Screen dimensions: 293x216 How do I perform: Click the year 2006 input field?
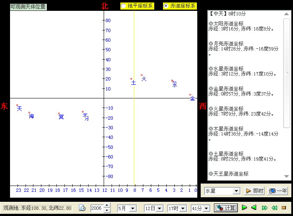(97, 208)
